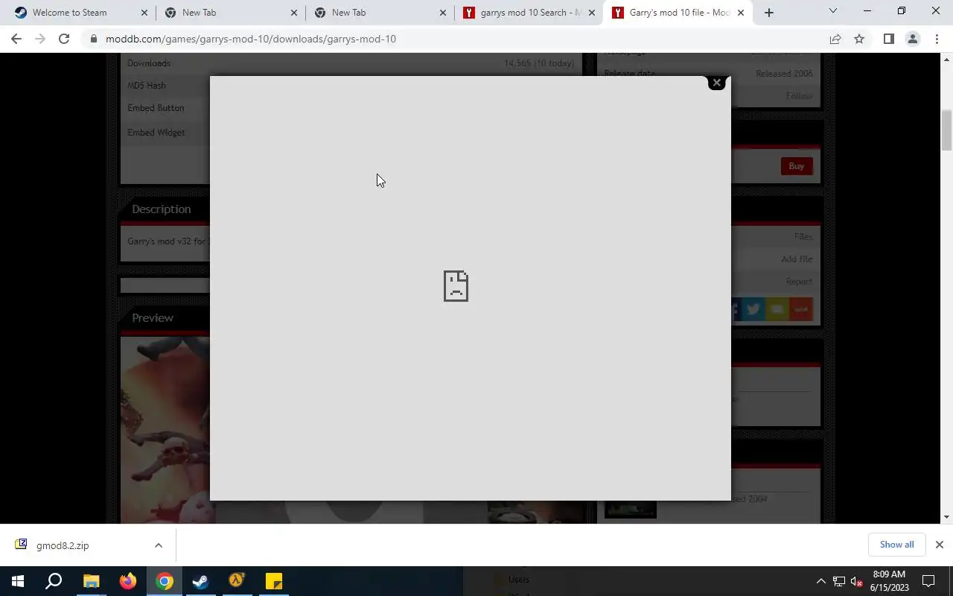This screenshot has height=596, width=953.
Task: Open a new browser tab
Action: pyautogui.click(x=769, y=13)
